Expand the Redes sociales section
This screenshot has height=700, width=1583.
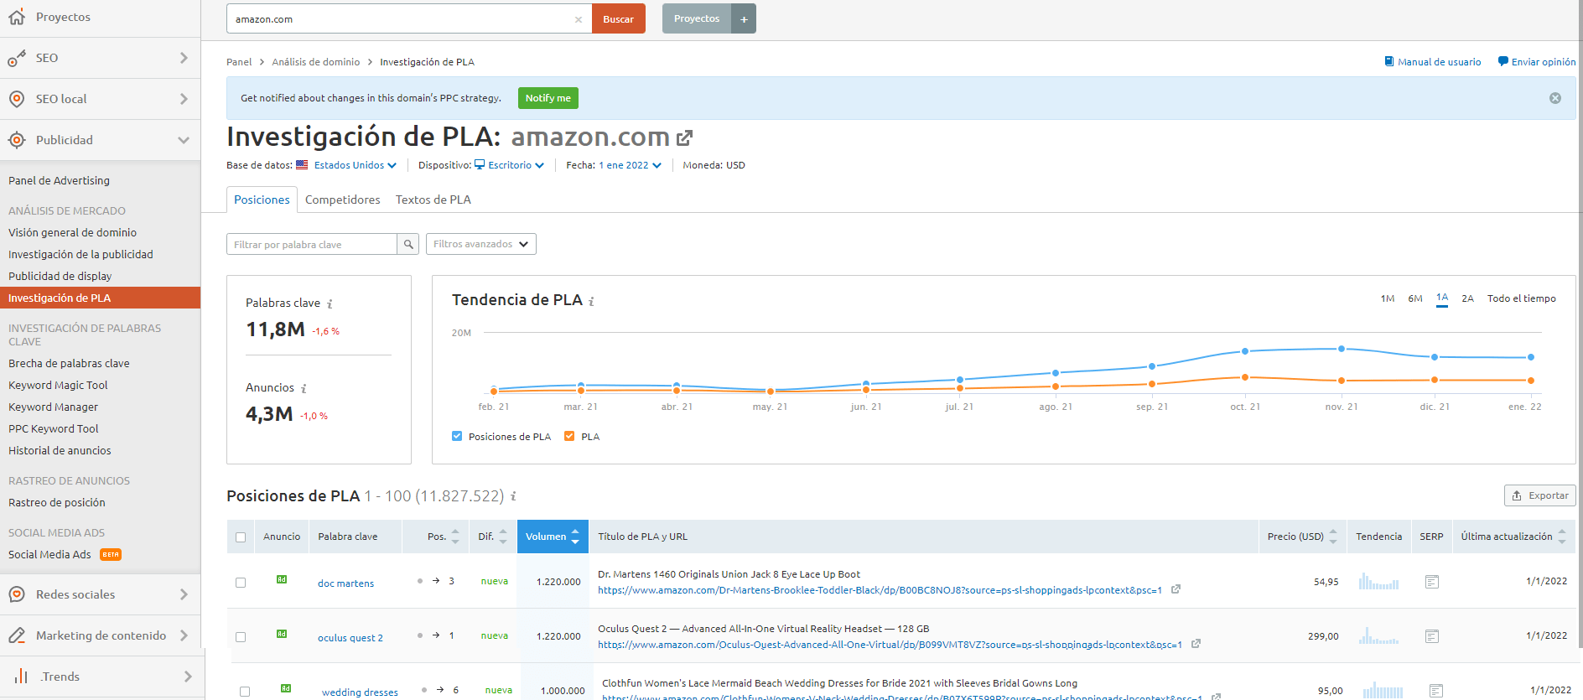[184, 594]
